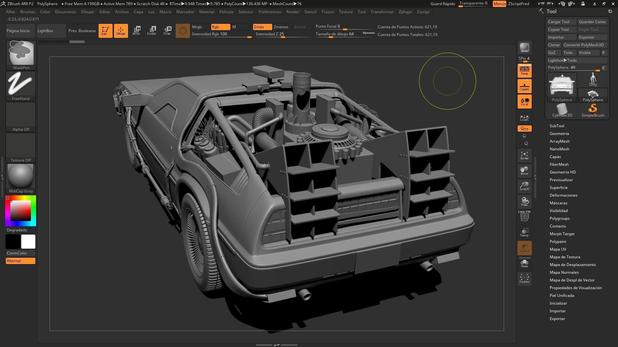Screen dimensions: 618x347
Task: Select the Mover tool in the top shelf
Action: 136,31
